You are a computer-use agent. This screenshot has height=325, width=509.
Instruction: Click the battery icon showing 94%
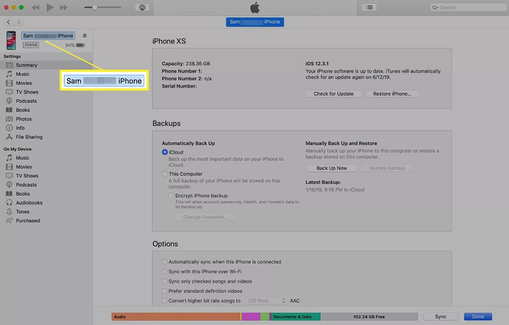(x=80, y=45)
